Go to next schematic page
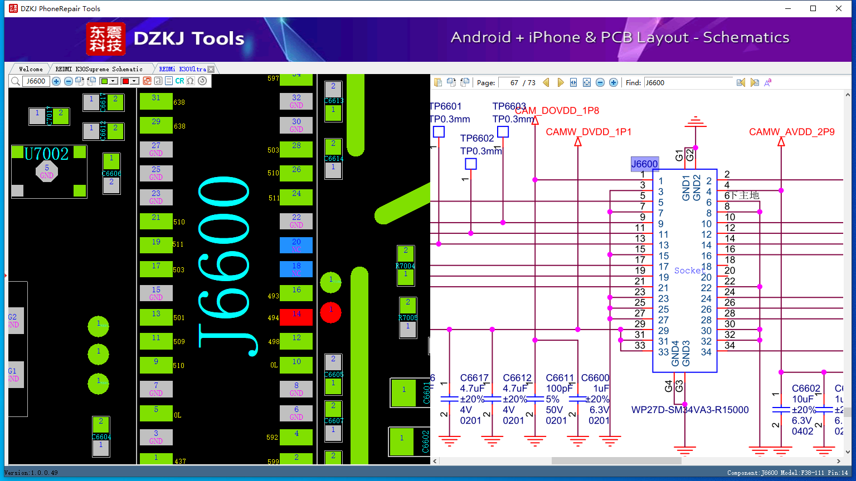Screen dimensions: 856x481 pyautogui.click(x=561, y=82)
